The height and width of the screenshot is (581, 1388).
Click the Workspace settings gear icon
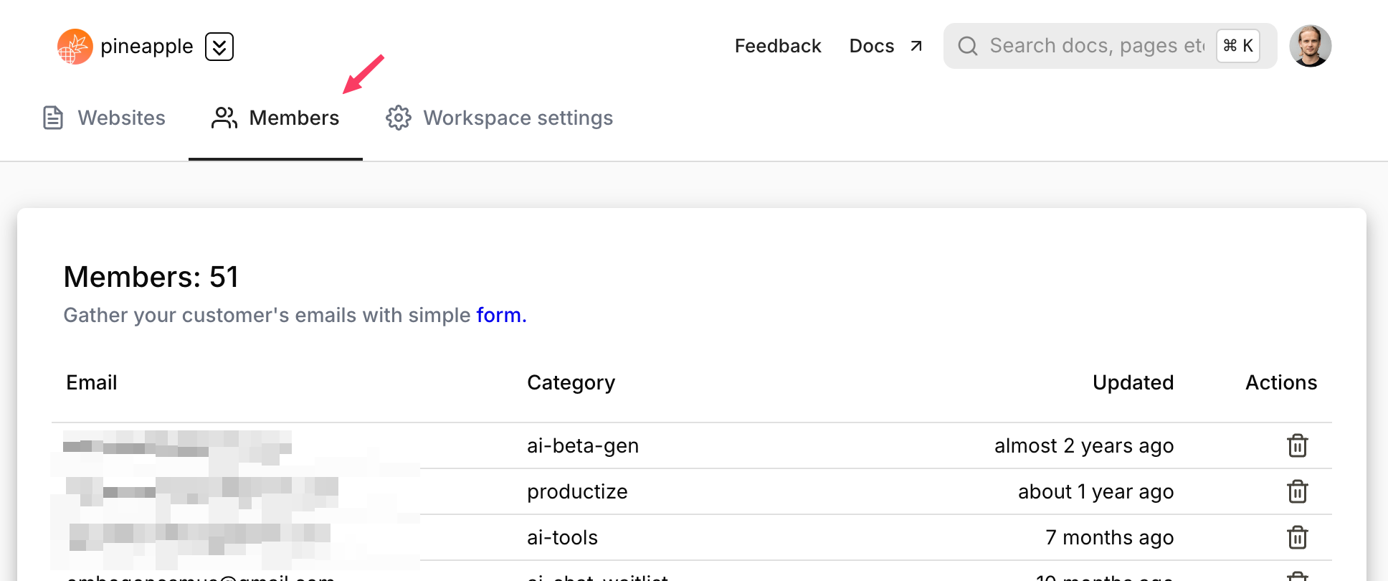click(x=399, y=118)
